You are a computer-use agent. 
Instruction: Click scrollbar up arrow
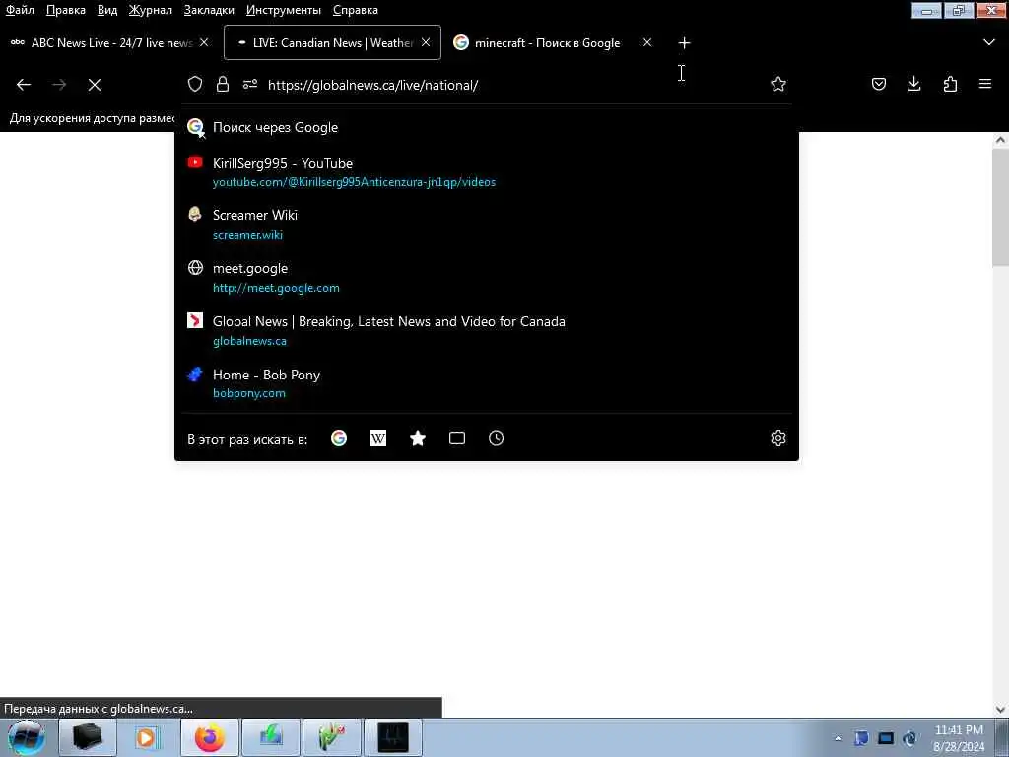(1000, 140)
